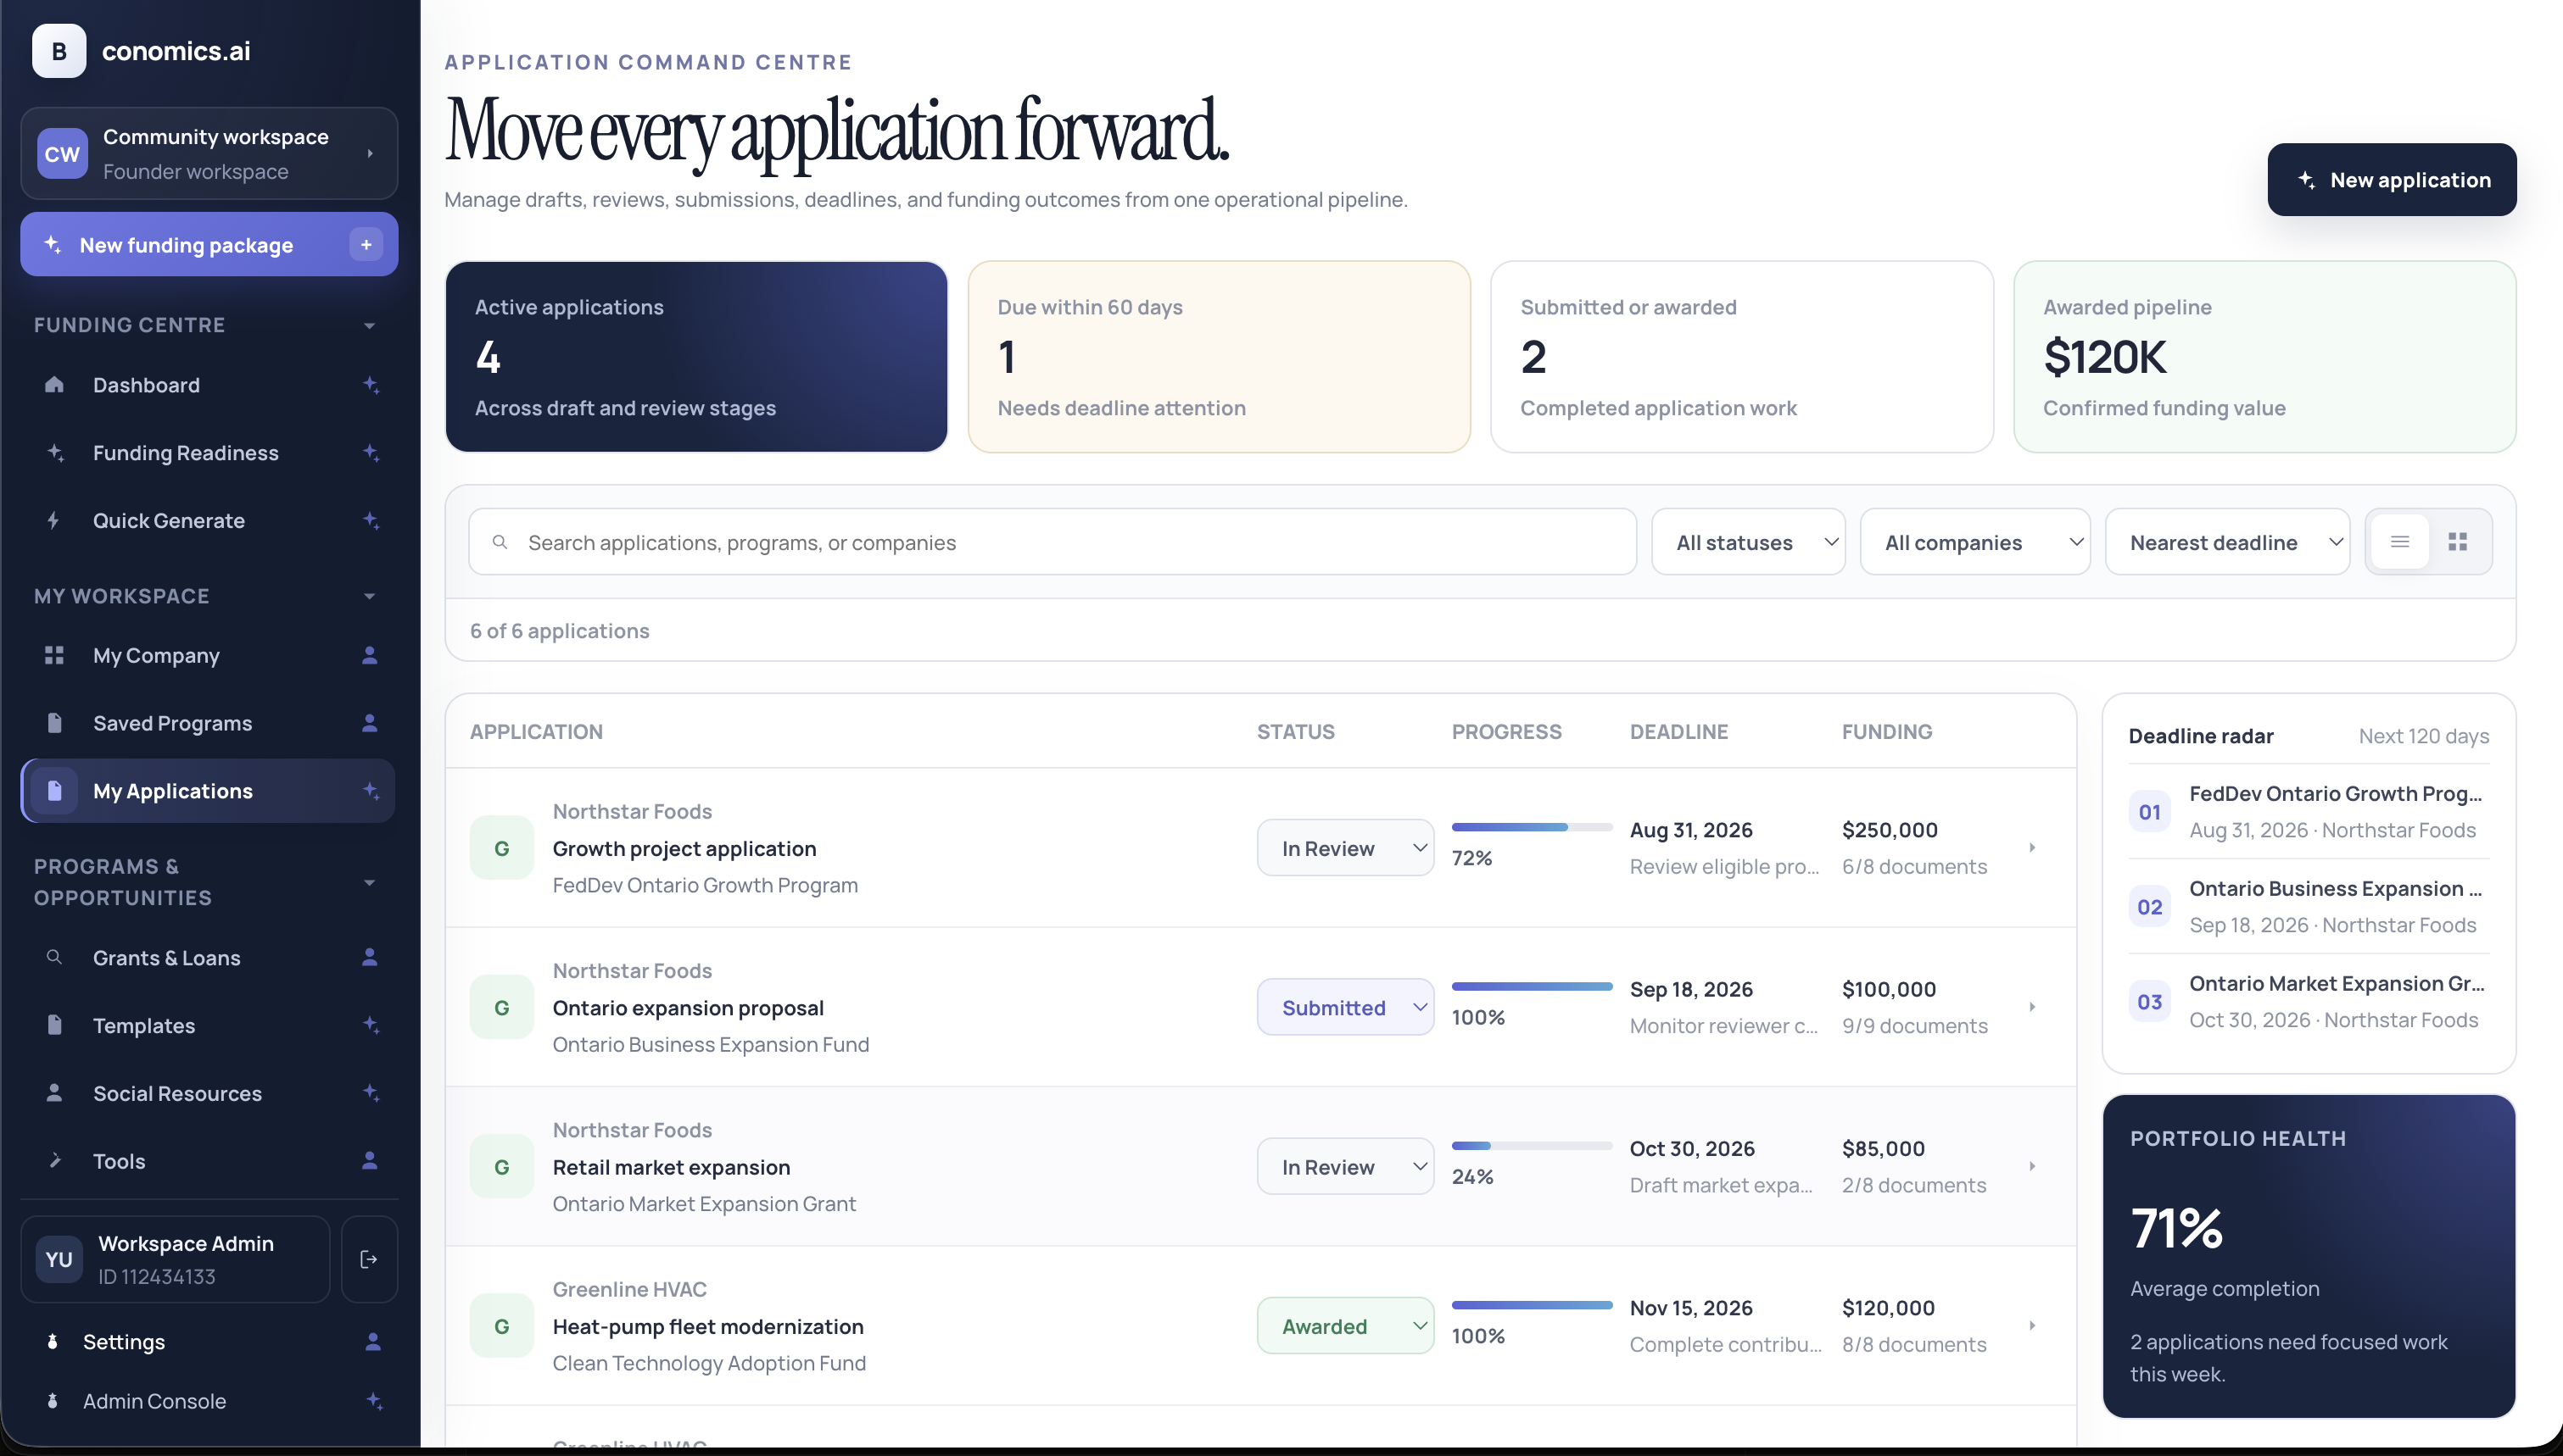Click the Funding Readiness sparkle icon on left

click(x=55, y=453)
